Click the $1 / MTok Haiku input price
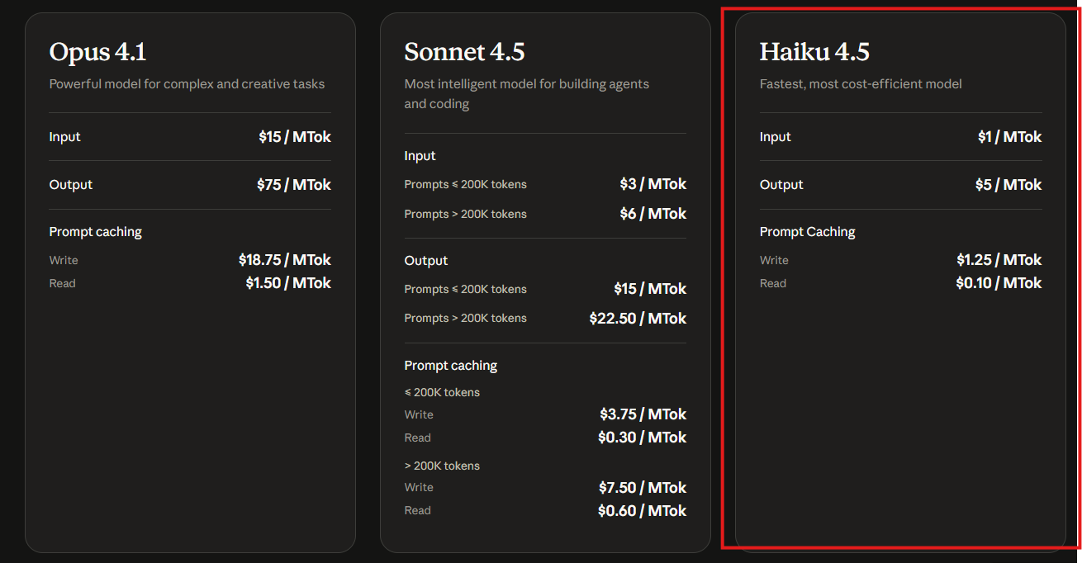1082x563 pixels. [x=1009, y=137]
